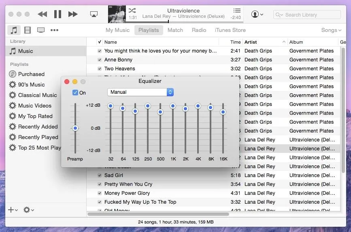Open the My Top Rated playlist
The height and width of the screenshot is (232, 351).
click(31, 116)
